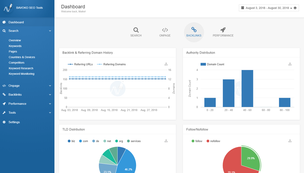
Task: Click the Dashboard page heading
Action: [73, 7]
